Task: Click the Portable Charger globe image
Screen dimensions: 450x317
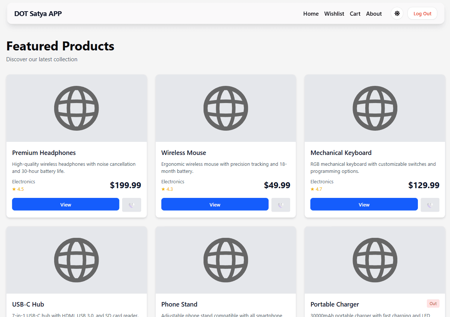Action: pyautogui.click(x=375, y=260)
